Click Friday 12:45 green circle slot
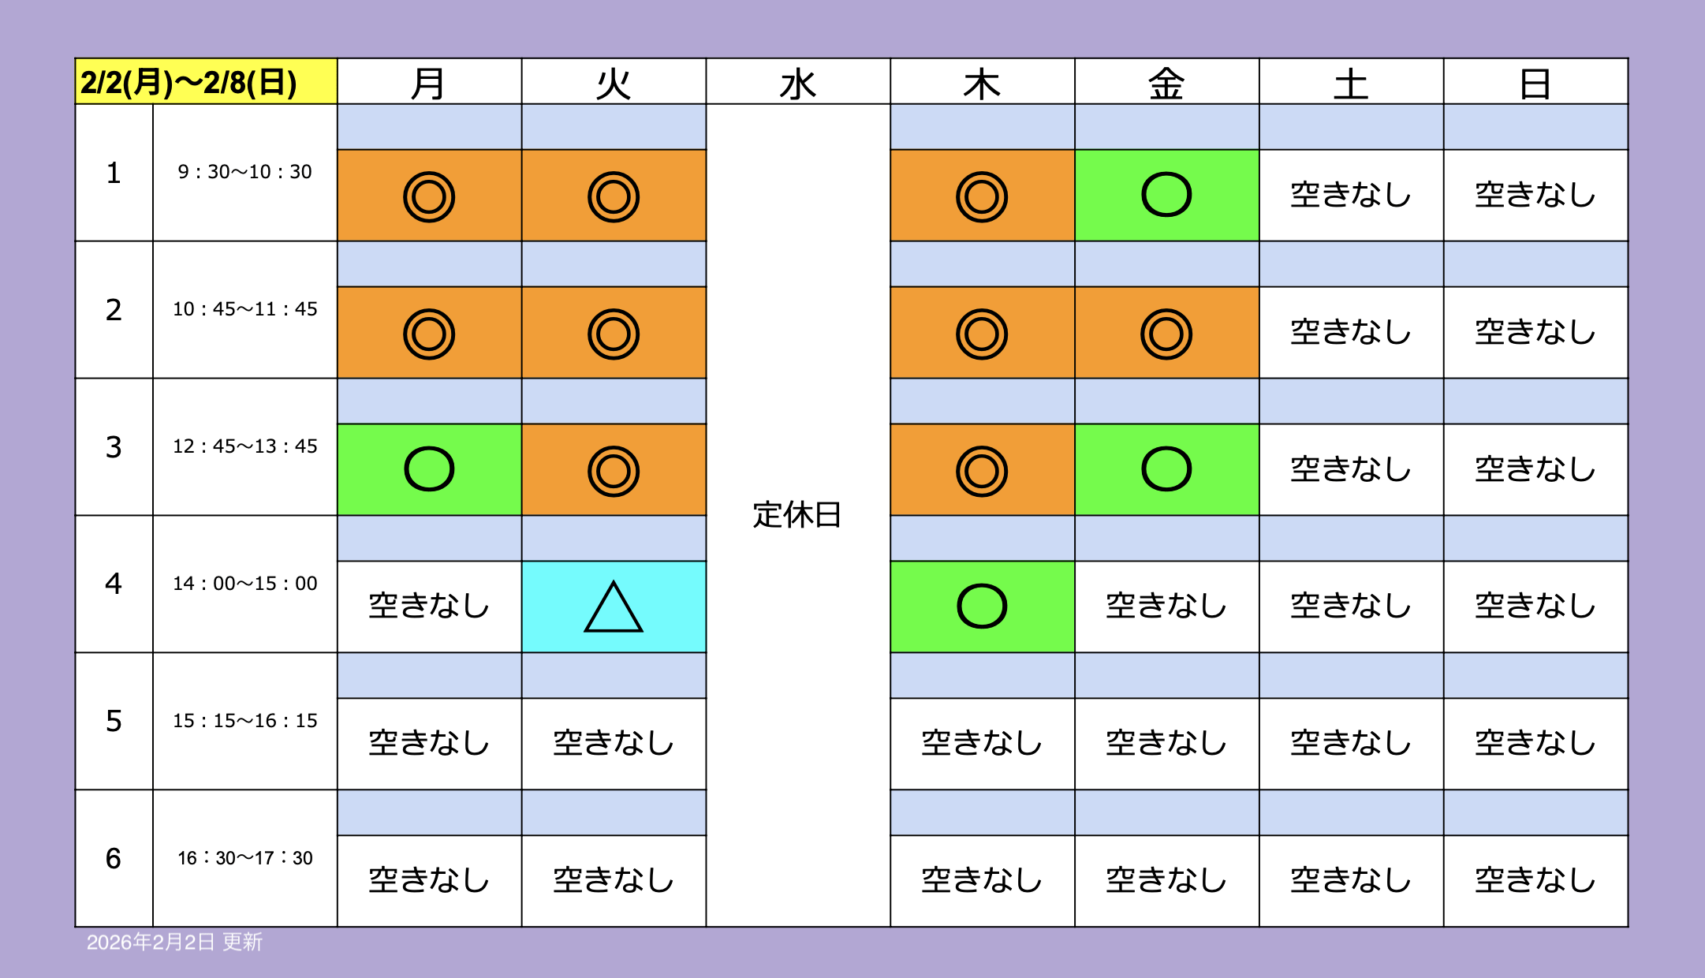 click(x=1166, y=469)
